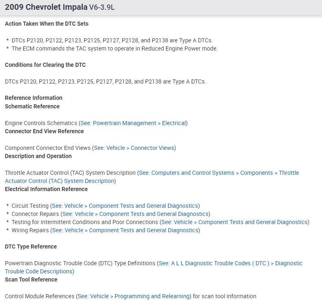
Task: Follow the Testing for Intermittent Conditions link
Action: pos(234,222)
